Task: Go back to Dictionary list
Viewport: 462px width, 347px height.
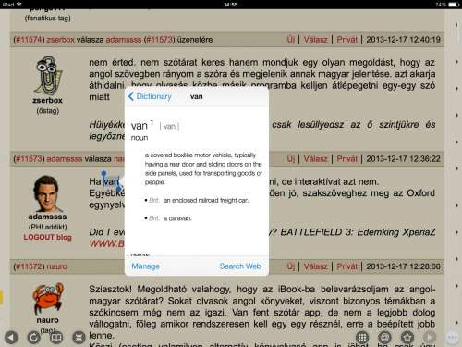Action: 150,96
